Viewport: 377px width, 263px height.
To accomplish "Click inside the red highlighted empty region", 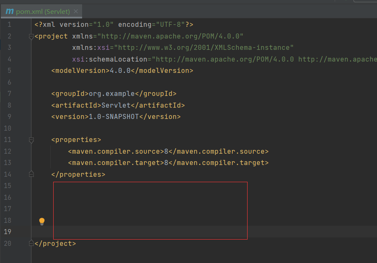I will 151,209.
